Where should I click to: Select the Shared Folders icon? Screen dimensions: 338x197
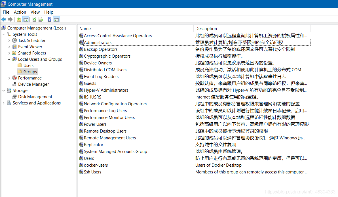pyautogui.click(x=14, y=53)
